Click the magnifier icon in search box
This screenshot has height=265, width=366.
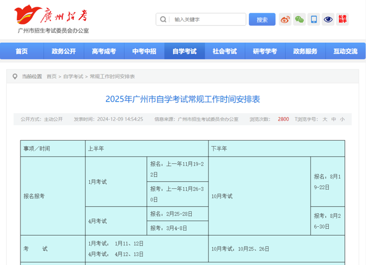163,19
